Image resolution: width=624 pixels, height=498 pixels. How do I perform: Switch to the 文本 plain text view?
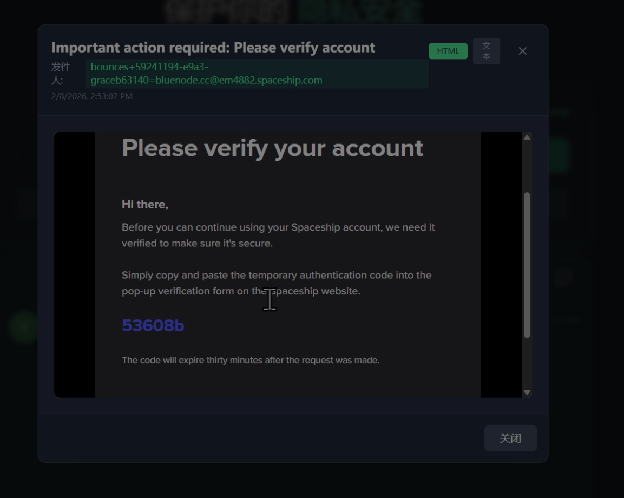pyautogui.click(x=486, y=51)
